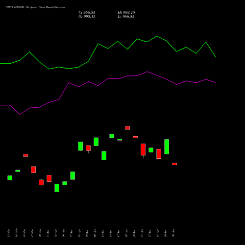The image size is (245, 245).
Task: Select the green candle above 13 Apr
Action: click(x=104, y=156)
